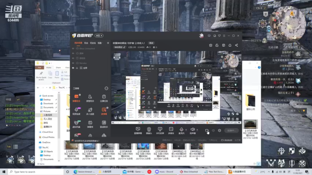The height and width of the screenshot is (175, 312).
Task: Open the multi-person co-stream tool
Action: point(90,111)
